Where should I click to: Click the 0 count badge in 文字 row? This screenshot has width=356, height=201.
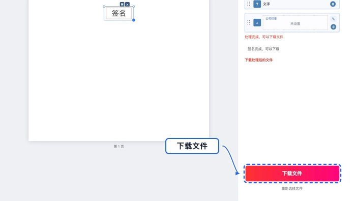click(333, 4)
